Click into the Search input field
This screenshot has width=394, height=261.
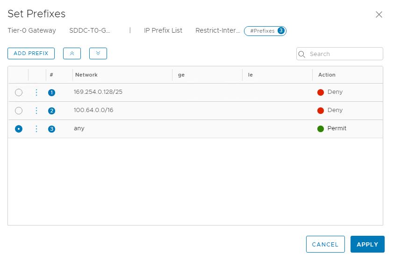tap(344, 54)
